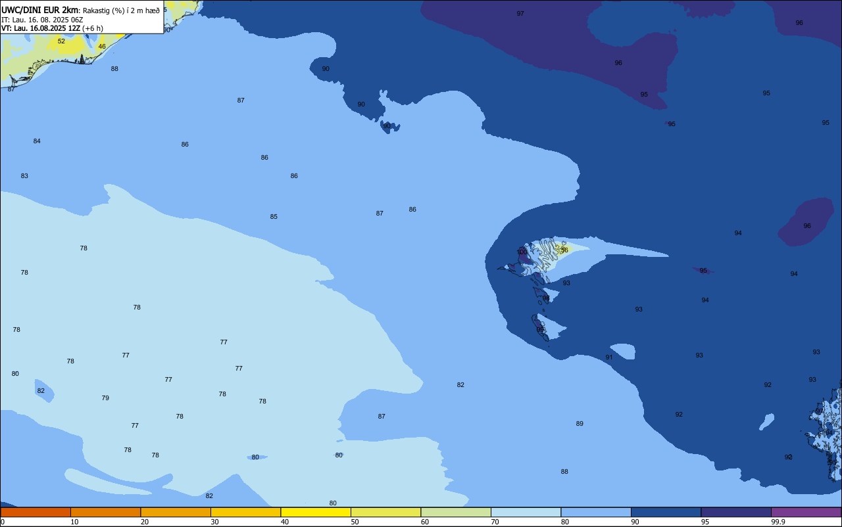Click the '84' humidity value
This screenshot has width=842, height=527.
pos(37,141)
